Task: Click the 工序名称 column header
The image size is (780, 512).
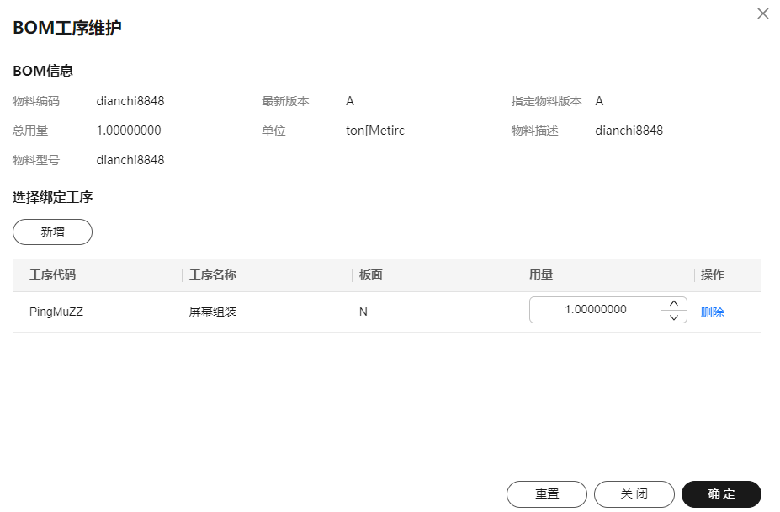Action: (x=212, y=275)
